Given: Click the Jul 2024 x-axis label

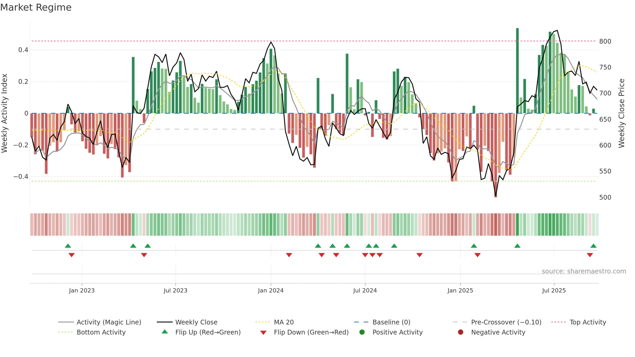Looking at the screenshot, I should click(x=365, y=290).
